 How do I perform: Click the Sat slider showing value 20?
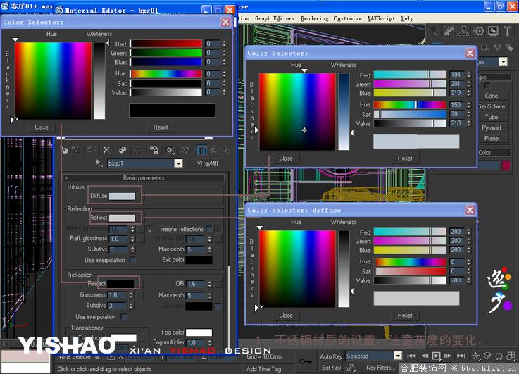[x=410, y=114]
